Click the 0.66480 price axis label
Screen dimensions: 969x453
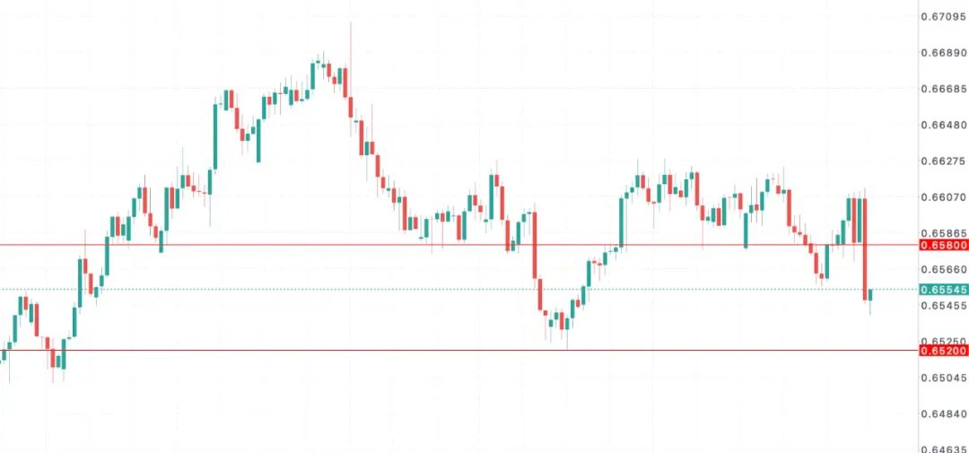coord(943,125)
